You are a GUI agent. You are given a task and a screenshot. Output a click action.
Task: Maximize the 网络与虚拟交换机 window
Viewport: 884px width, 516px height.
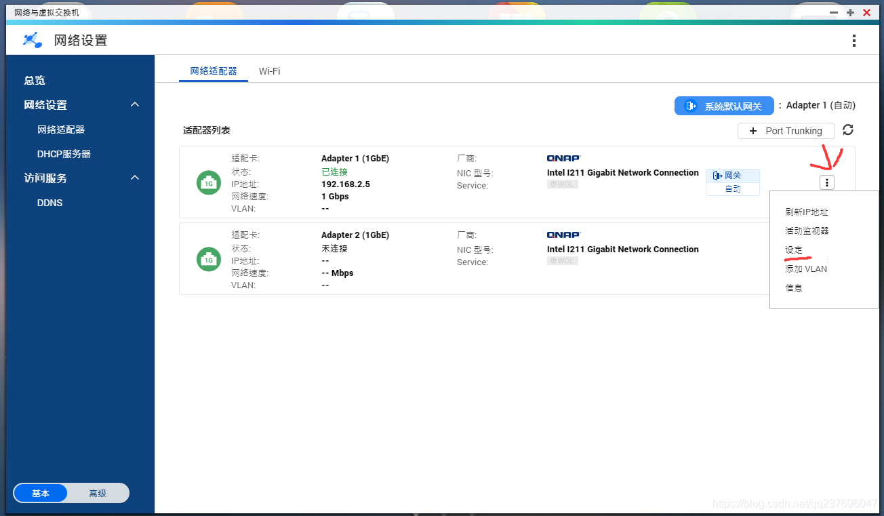pyautogui.click(x=850, y=12)
